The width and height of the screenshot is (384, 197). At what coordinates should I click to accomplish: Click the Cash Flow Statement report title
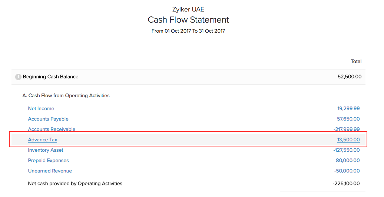tap(188, 20)
